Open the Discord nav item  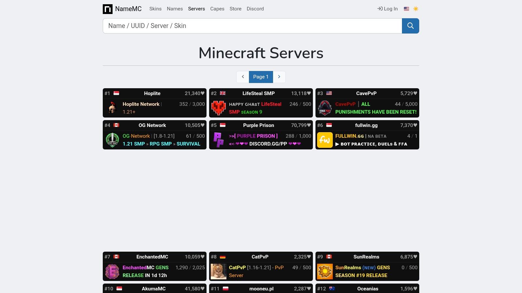tap(255, 9)
